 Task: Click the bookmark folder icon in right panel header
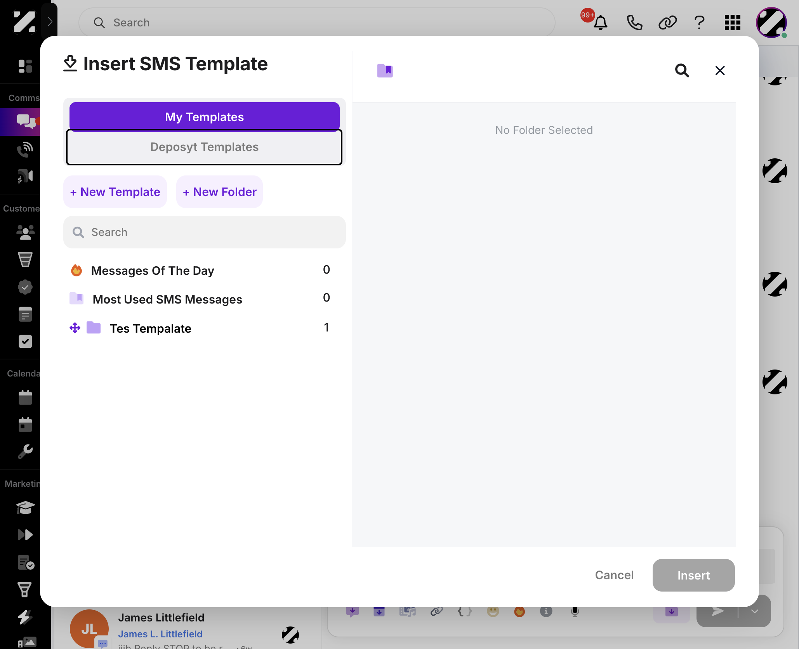tap(385, 71)
